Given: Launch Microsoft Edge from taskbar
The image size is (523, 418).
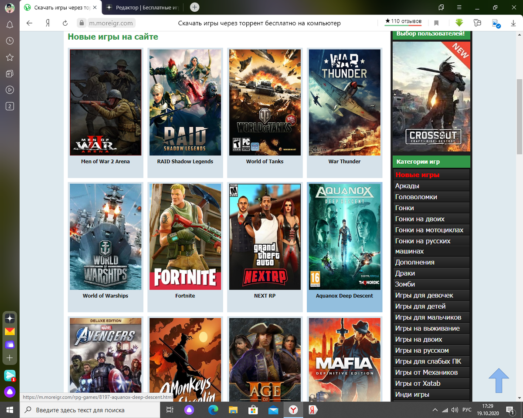Looking at the screenshot, I should pyautogui.click(x=213, y=410).
